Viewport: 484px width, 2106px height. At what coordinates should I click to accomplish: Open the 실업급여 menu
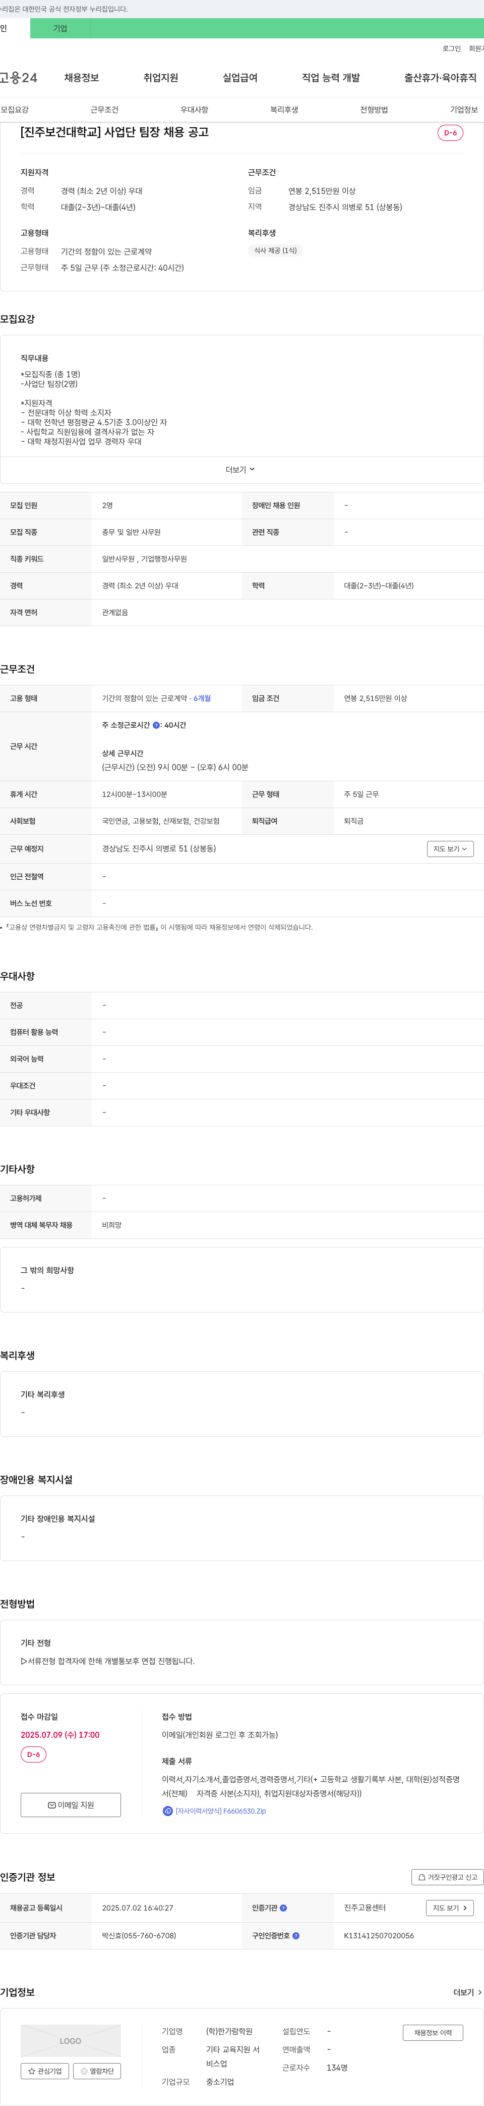pos(240,78)
